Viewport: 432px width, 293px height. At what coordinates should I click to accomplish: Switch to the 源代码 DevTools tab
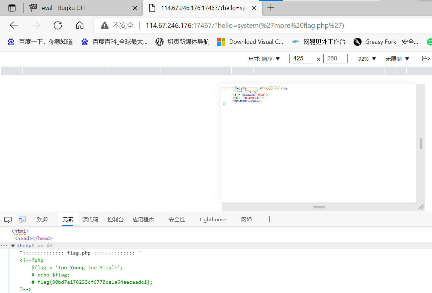pyautogui.click(x=90, y=220)
